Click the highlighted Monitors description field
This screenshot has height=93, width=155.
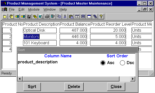(40, 37)
